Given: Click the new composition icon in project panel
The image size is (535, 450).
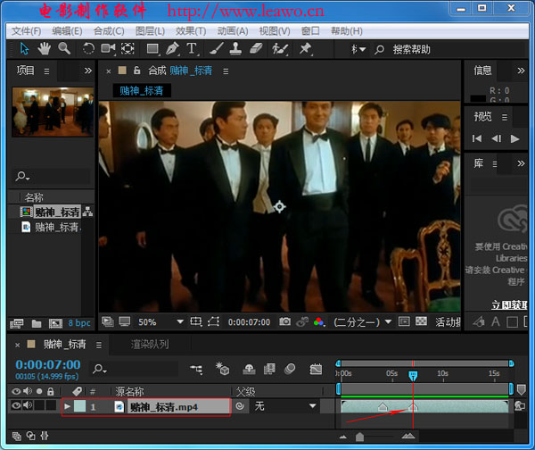Looking at the screenshot, I should click(x=55, y=323).
